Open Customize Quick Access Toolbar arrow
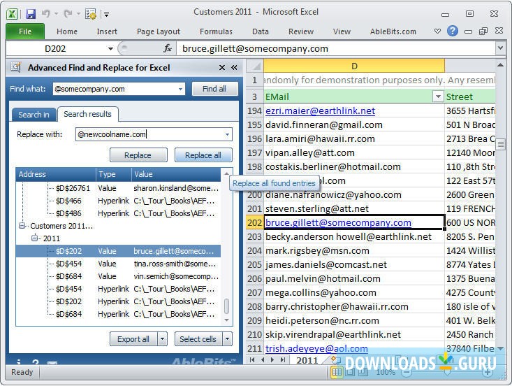The width and height of the screenshot is (512, 386). click(106, 14)
